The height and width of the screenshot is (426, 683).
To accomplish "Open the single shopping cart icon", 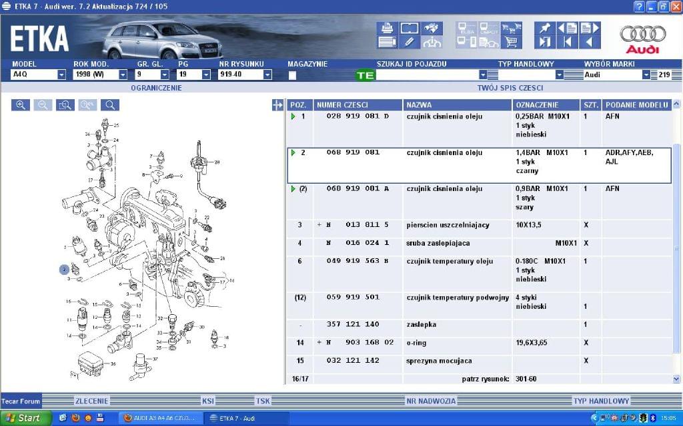I will click(x=512, y=42).
